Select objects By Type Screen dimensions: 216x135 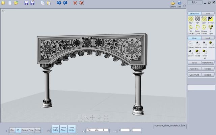coord(211,30)
